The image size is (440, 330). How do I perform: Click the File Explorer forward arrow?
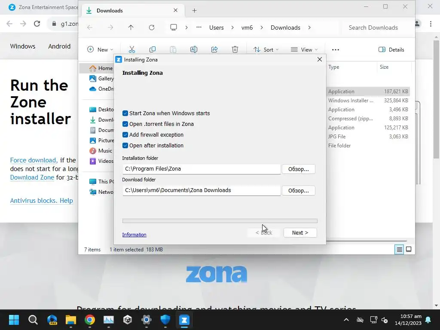point(110,27)
